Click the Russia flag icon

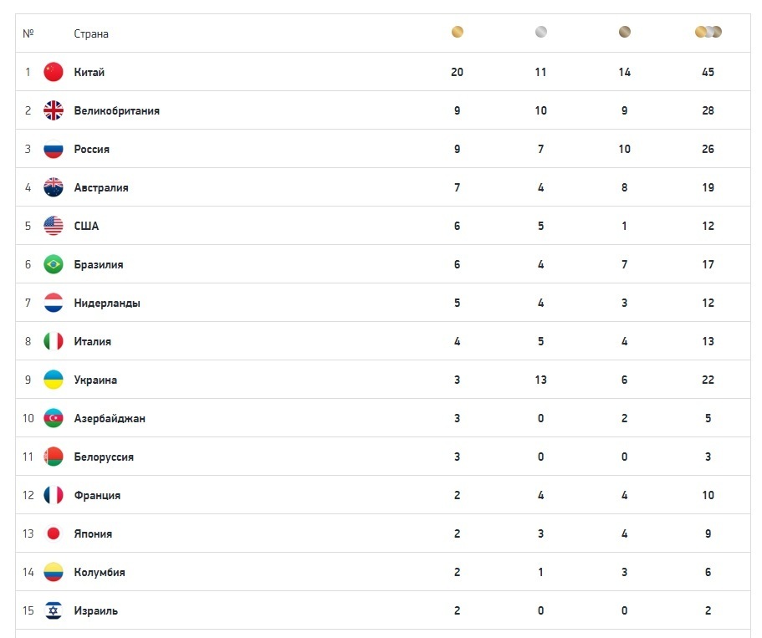54,149
